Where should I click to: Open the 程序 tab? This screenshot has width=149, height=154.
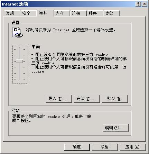(95, 13)
